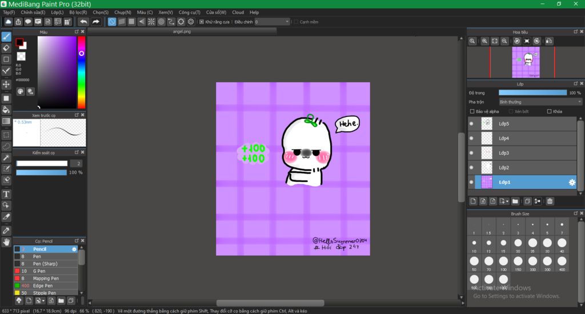The width and height of the screenshot is (585, 314).
Task: Enable Bảo vệ alpha checkbox
Action: click(472, 111)
